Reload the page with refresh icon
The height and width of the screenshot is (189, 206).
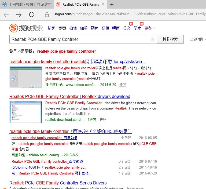[32, 14]
